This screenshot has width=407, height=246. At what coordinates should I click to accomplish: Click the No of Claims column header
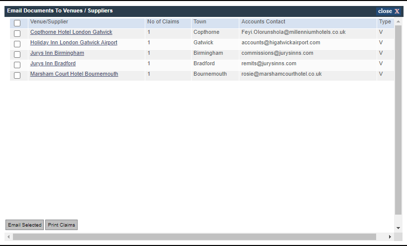point(168,23)
